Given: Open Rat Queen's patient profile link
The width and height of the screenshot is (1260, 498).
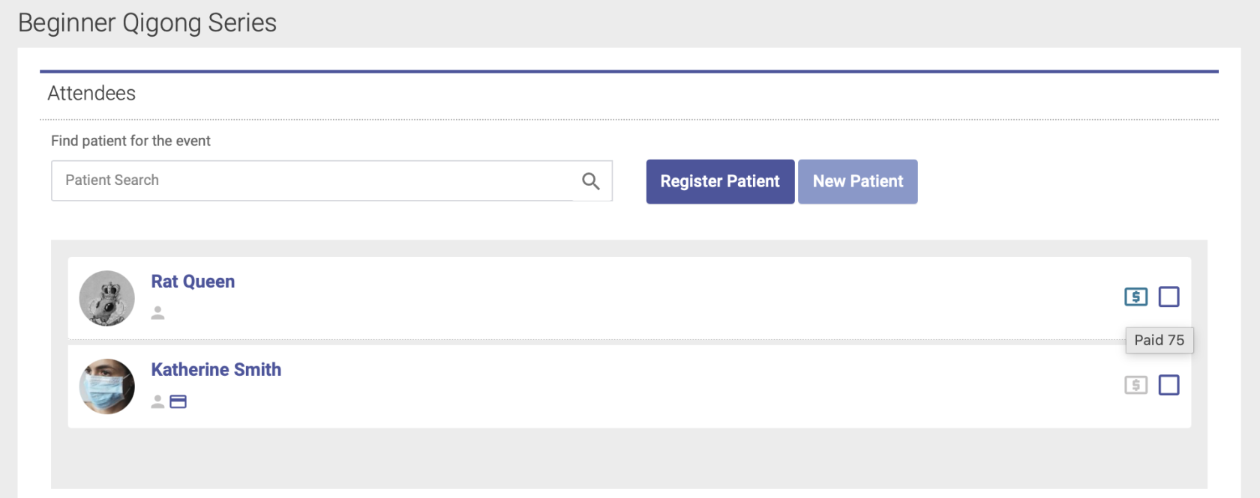Looking at the screenshot, I should pyautogui.click(x=193, y=282).
